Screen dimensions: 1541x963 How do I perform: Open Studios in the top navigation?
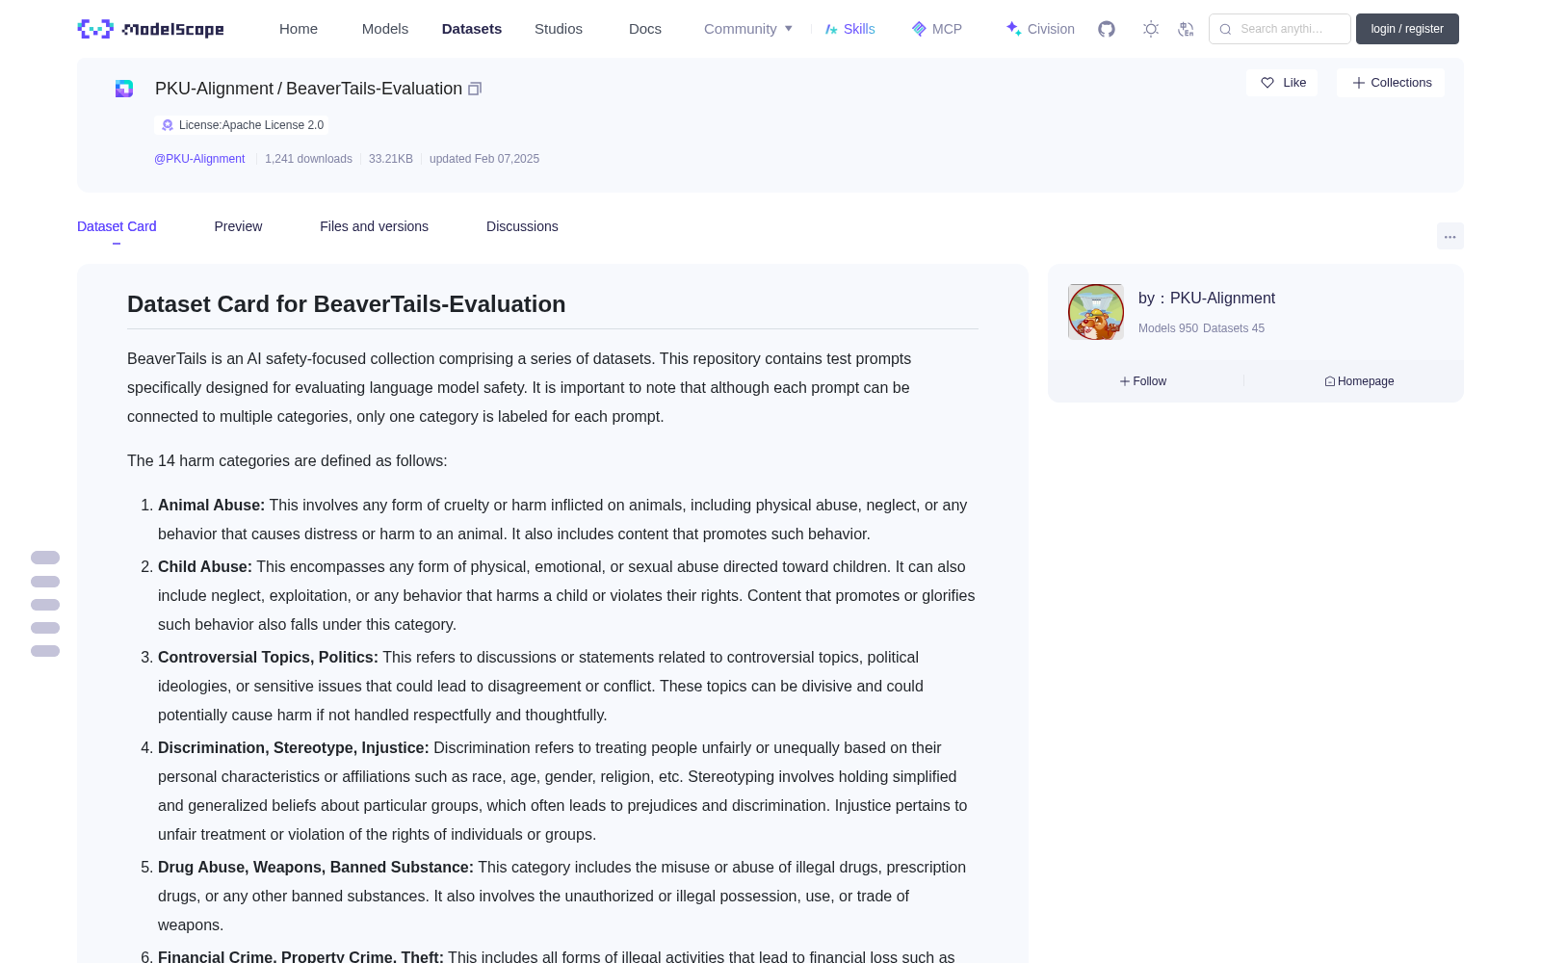[559, 29]
